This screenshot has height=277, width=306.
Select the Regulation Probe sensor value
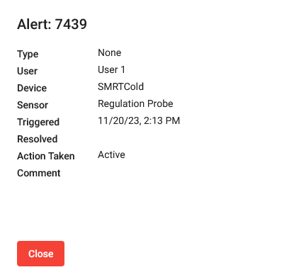click(x=135, y=103)
